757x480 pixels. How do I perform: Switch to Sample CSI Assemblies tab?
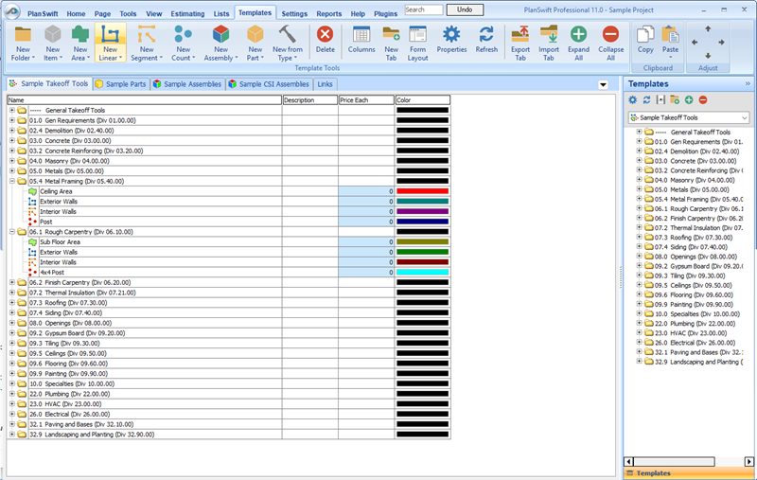point(269,84)
